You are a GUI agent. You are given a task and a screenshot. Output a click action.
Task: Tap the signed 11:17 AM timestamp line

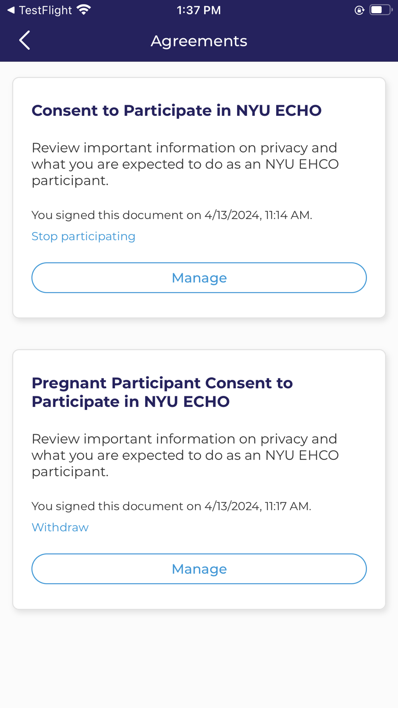point(171,506)
